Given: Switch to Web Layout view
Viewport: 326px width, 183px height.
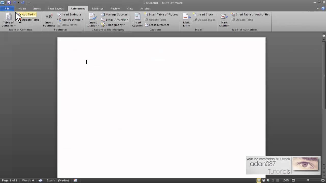Looking at the screenshot, I should [x=268, y=180].
